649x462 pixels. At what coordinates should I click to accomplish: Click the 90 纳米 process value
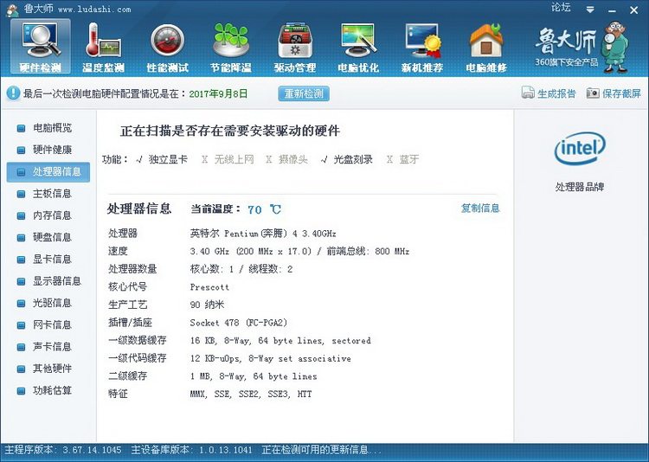[x=207, y=305]
